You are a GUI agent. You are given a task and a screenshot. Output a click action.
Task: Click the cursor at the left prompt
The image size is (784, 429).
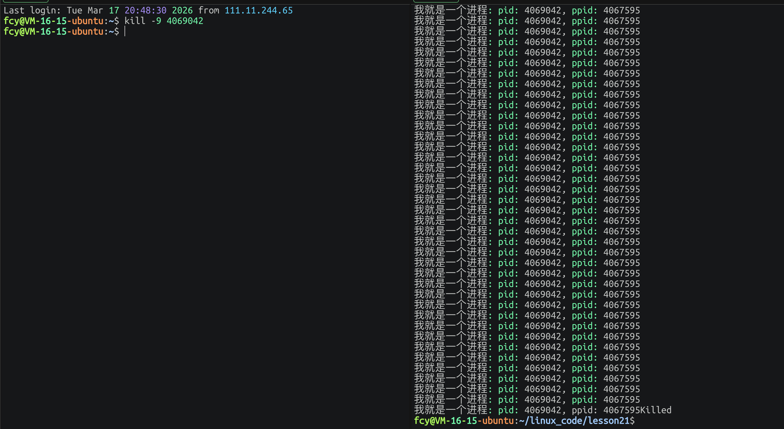click(x=125, y=31)
